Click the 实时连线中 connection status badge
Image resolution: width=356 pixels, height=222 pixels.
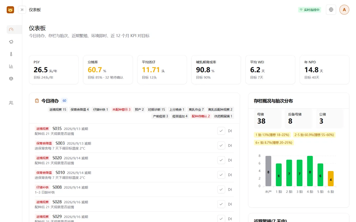pyautogui.click(x=309, y=10)
